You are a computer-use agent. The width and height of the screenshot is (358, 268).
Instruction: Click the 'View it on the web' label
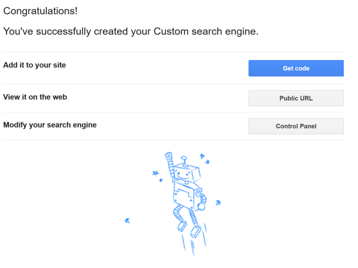[x=35, y=97]
